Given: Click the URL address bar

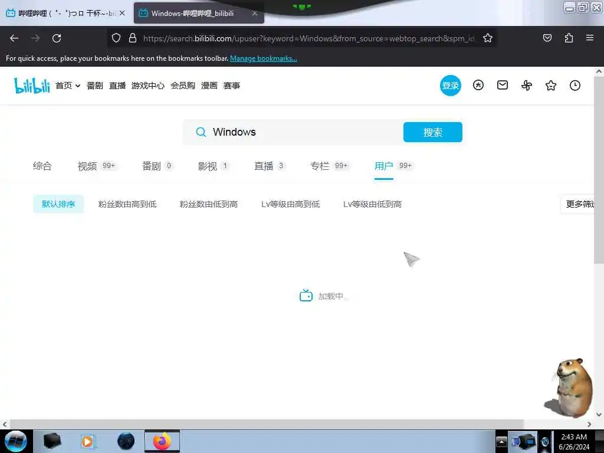Looking at the screenshot, I should [308, 38].
